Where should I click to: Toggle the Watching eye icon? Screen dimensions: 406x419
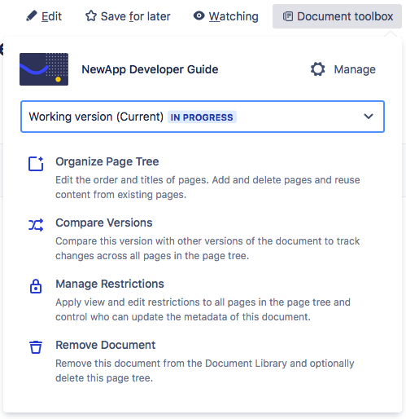point(199,15)
